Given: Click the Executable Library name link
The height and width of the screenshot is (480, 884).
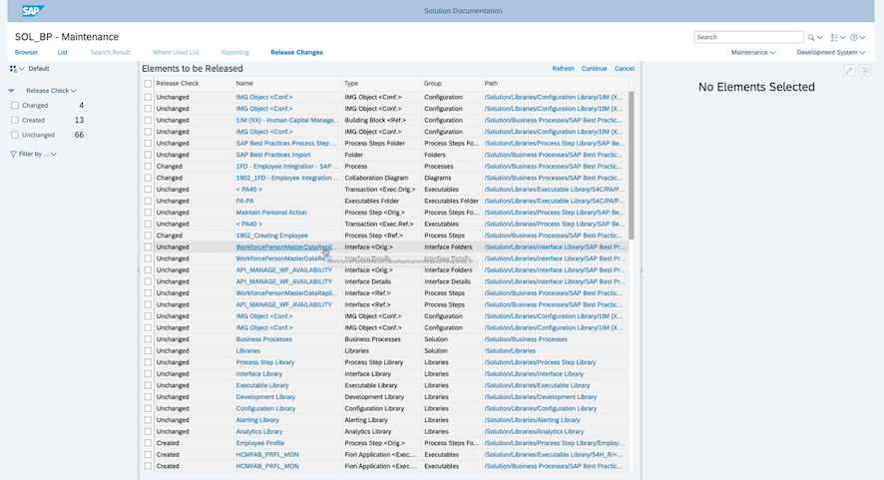Looking at the screenshot, I should pos(262,385).
